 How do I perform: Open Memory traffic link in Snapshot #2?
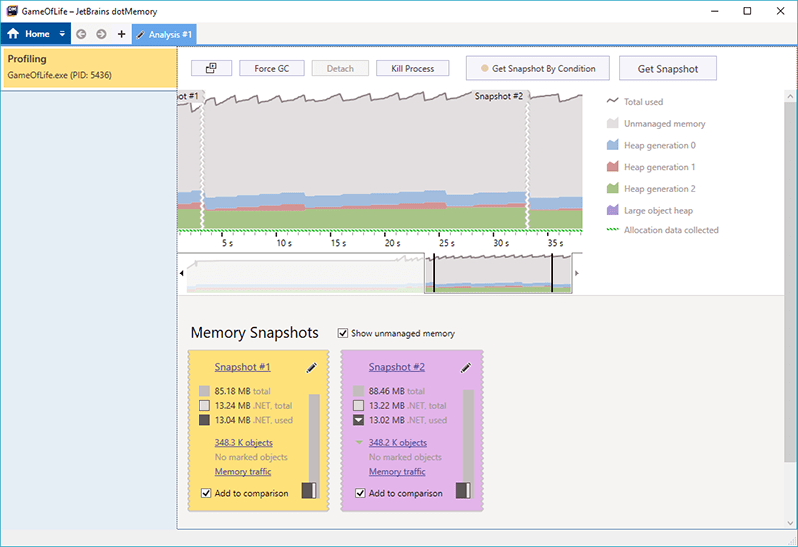point(397,472)
